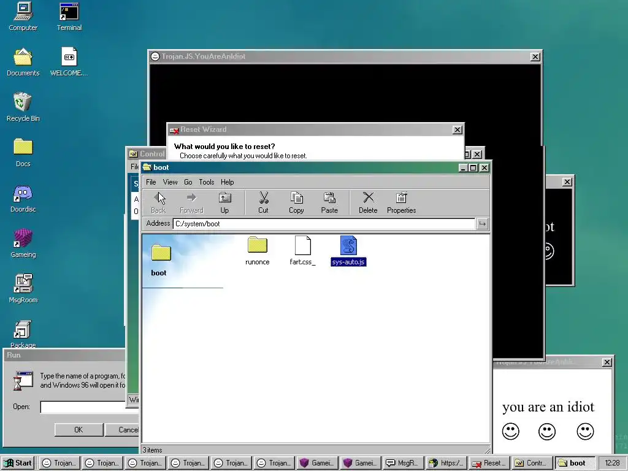
Task: Open Properties from the explorer toolbar
Action: [x=401, y=202]
